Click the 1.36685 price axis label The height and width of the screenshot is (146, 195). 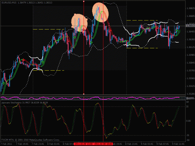191,16
